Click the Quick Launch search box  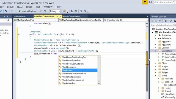[x=164, y=2]
